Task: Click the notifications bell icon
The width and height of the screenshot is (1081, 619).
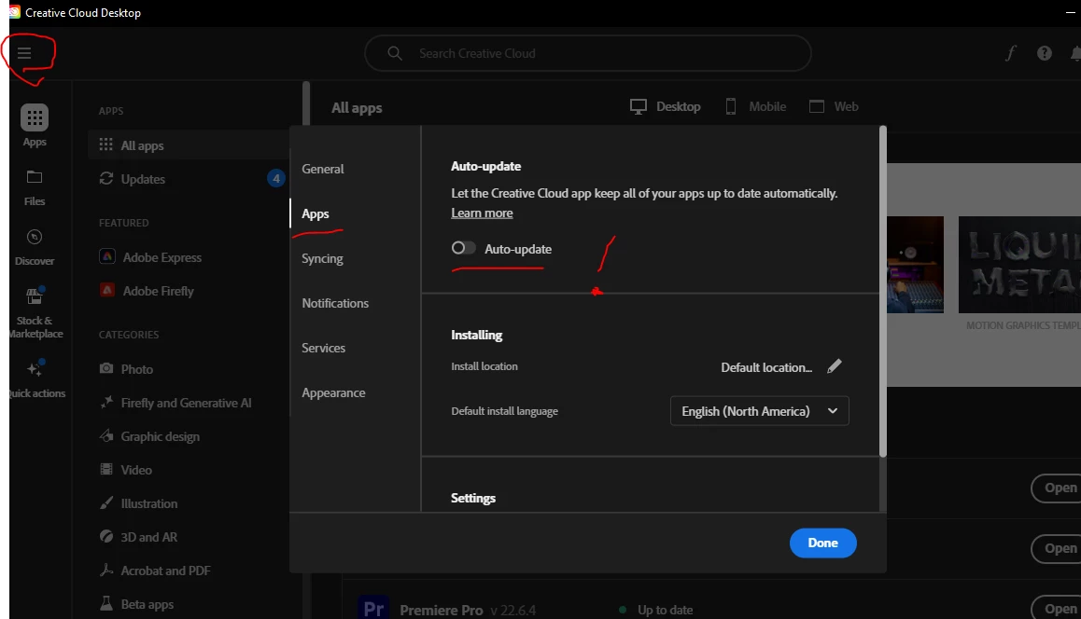Action: (1075, 53)
